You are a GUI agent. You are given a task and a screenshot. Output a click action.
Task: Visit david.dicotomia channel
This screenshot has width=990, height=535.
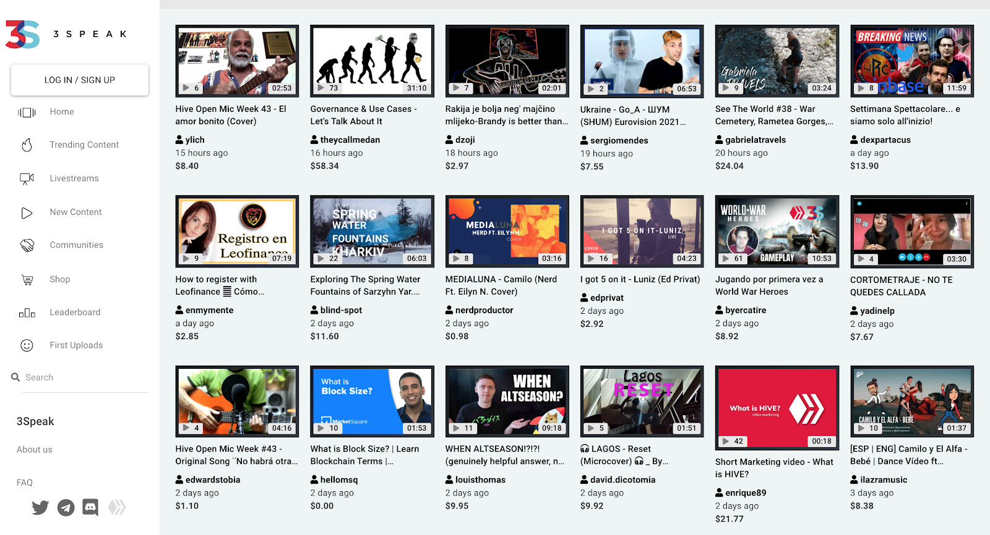(x=622, y=479)
